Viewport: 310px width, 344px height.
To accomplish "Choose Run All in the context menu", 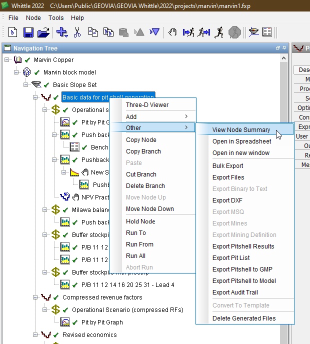I will click(152, 256).
